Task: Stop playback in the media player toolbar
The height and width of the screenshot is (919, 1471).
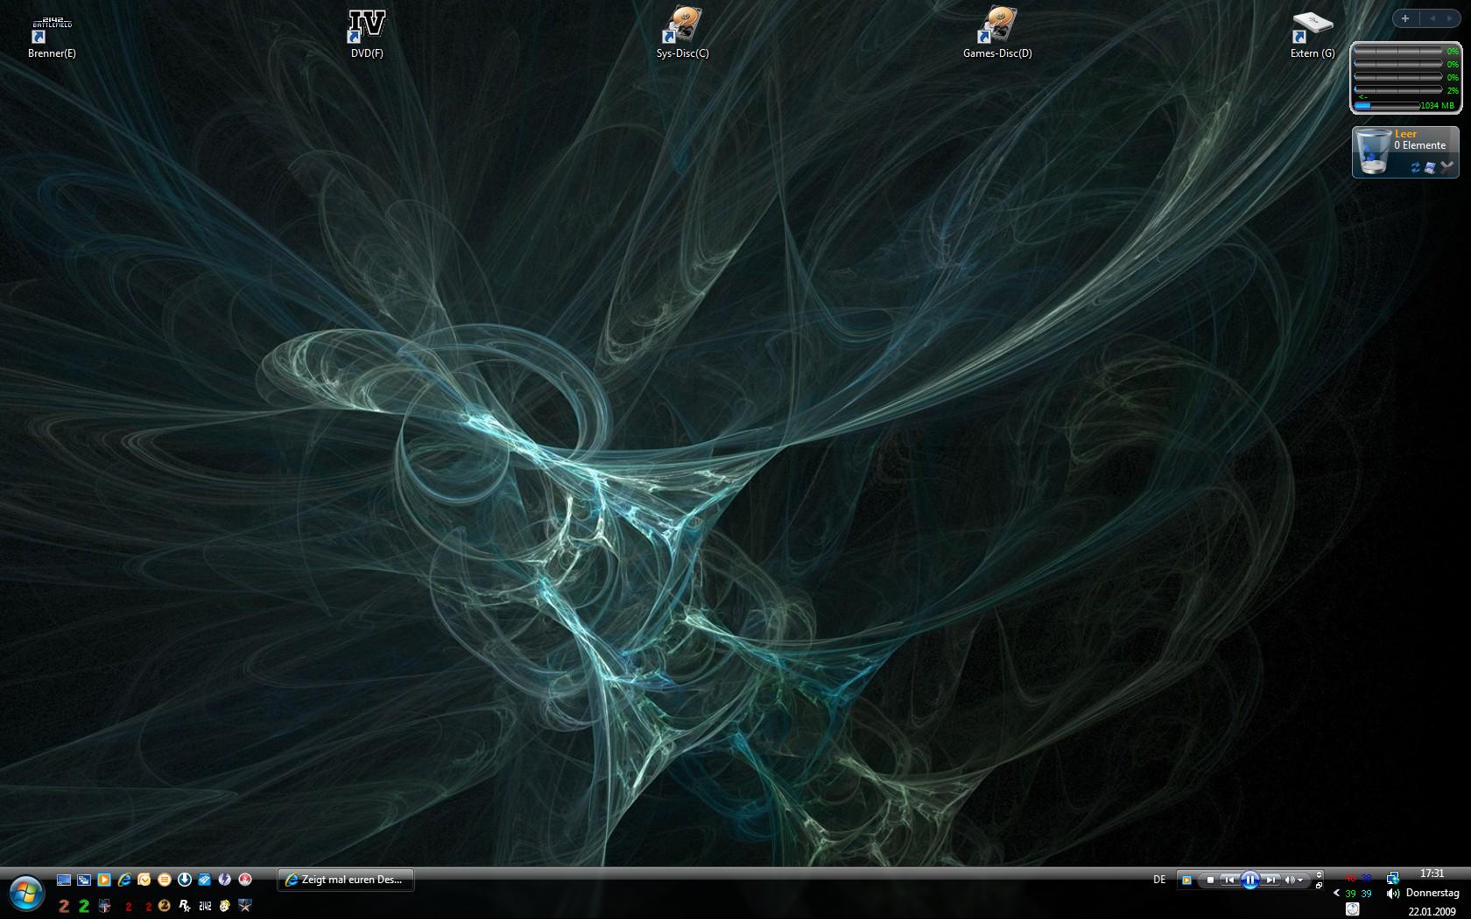Action: click(x=1210, y=880)
